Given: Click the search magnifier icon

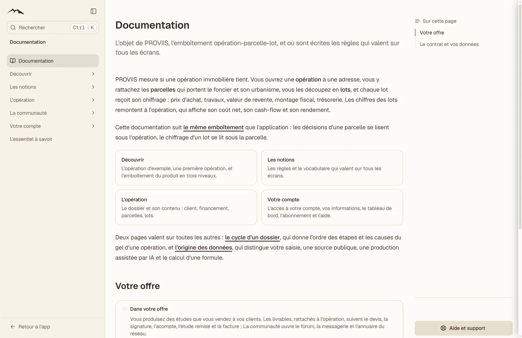Looking at the screenshot, I should 13,28.
